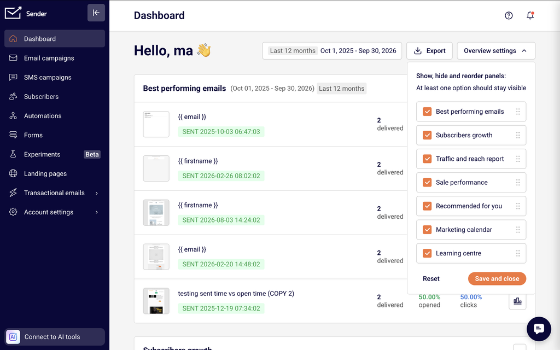Open the Forms page

click(x=55, y=135)
